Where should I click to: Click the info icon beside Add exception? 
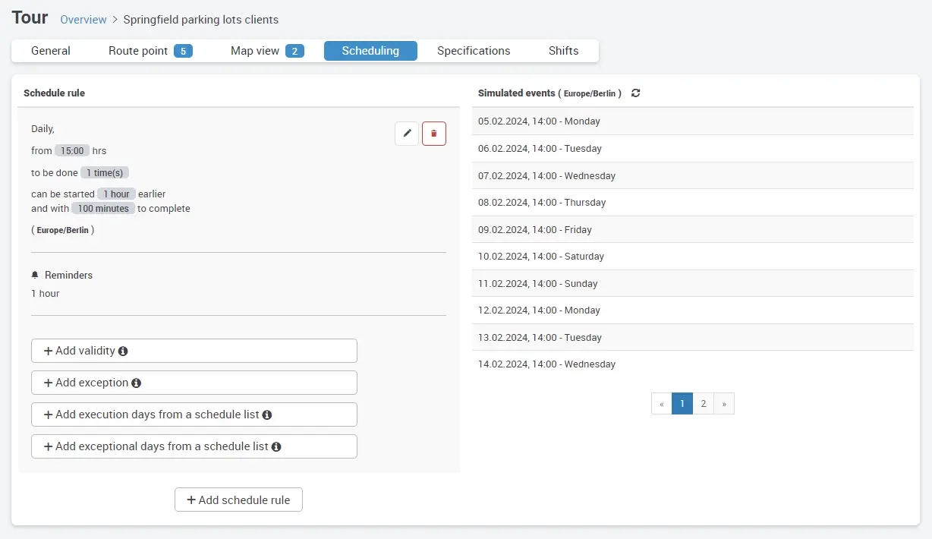(136, 383)
